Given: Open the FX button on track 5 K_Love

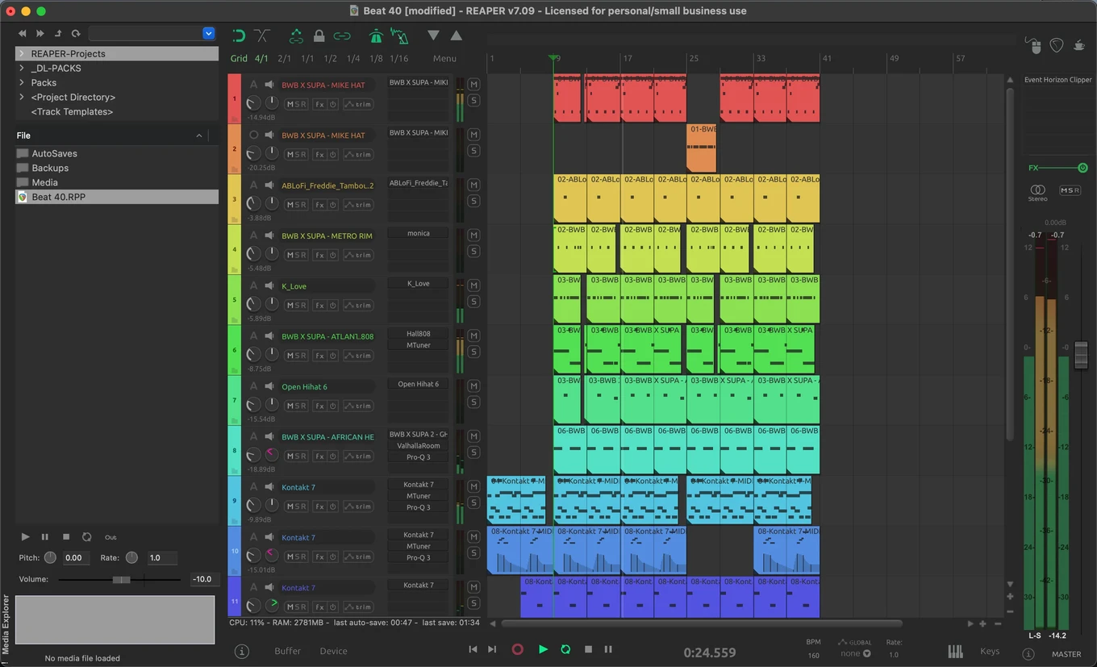Looking at the screenshot, I should 319,305.
